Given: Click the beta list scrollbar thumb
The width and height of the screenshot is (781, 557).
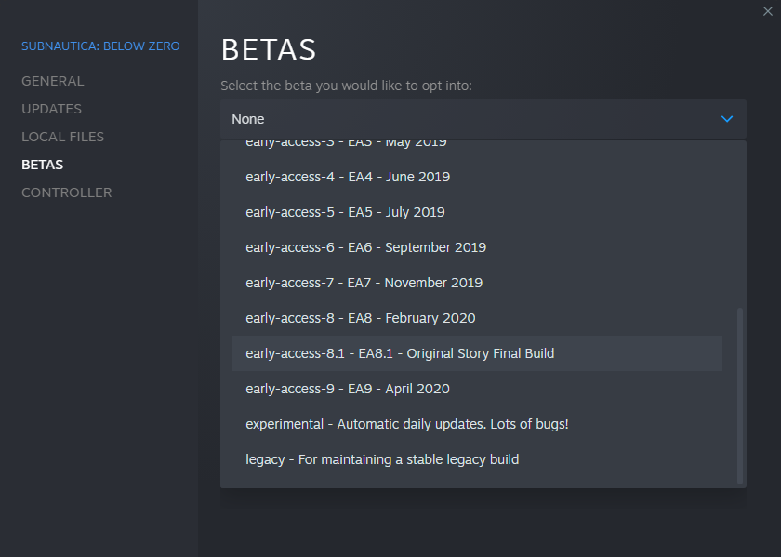Looking at the screenshot, I should [740, 395].
